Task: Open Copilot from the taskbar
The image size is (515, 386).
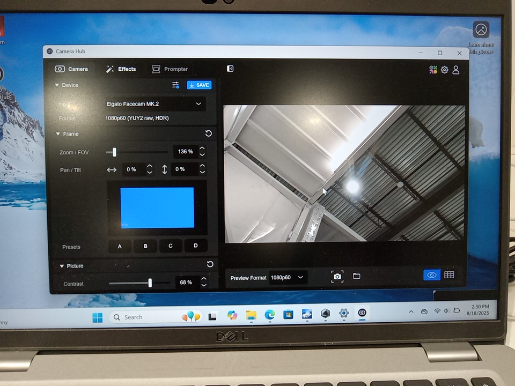Action: point(232,315)
